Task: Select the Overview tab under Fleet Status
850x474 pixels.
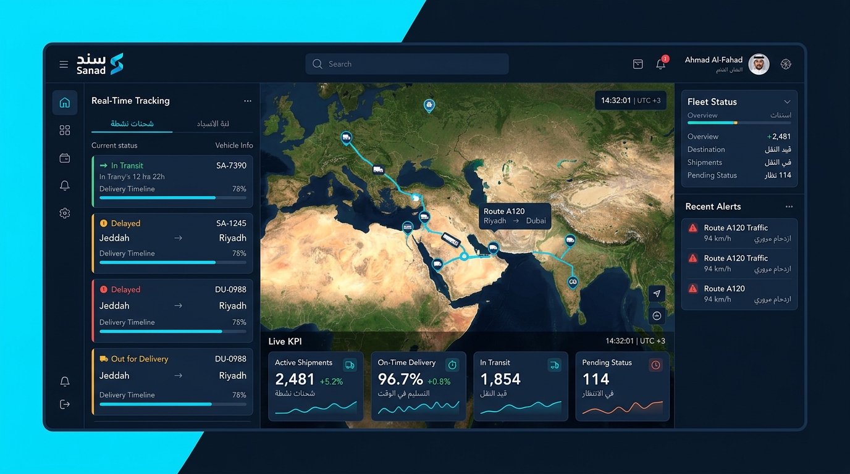Action: pyautogui.click(x=702, y=115)
